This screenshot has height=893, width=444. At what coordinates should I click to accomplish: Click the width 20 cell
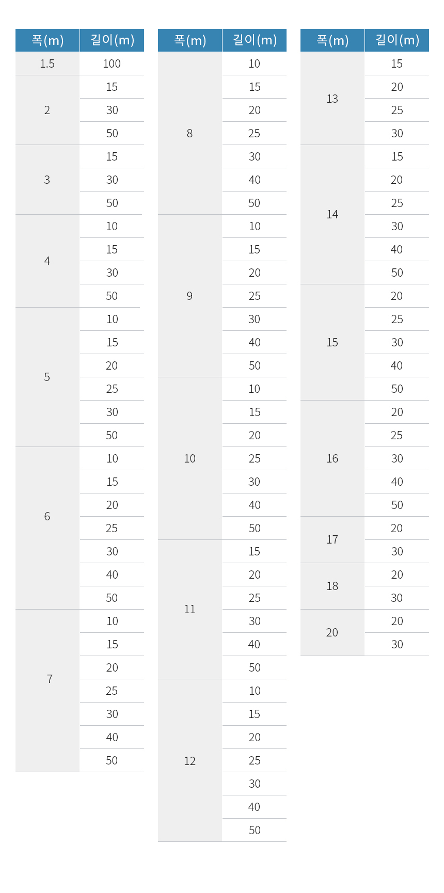pyautogui.click(x=332, y=632)
